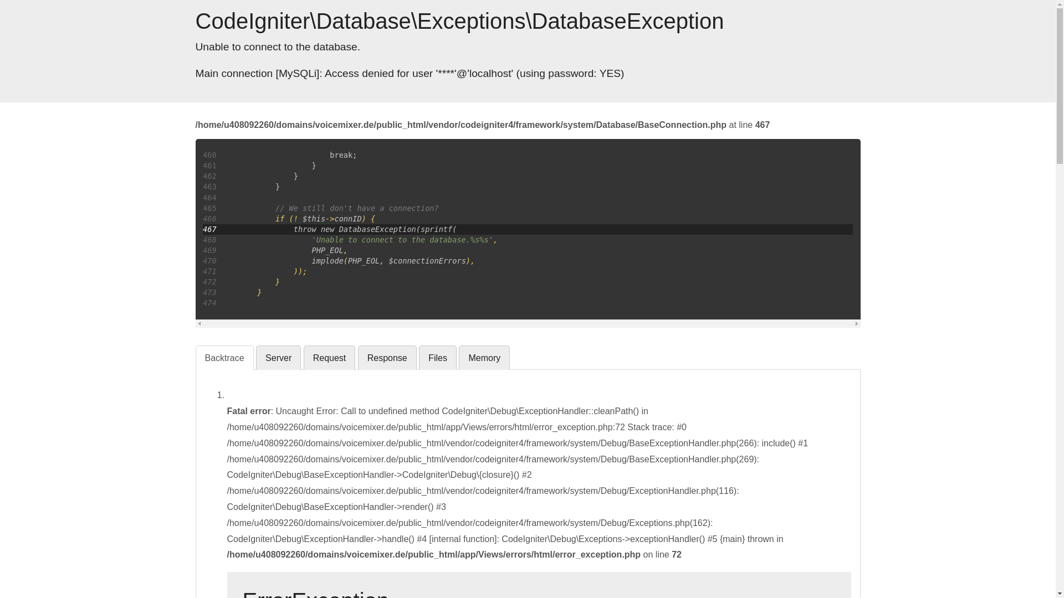The width and height of the screenshot is (1064, 598).
Task: Open the Request tab
Action: (329, 358)
